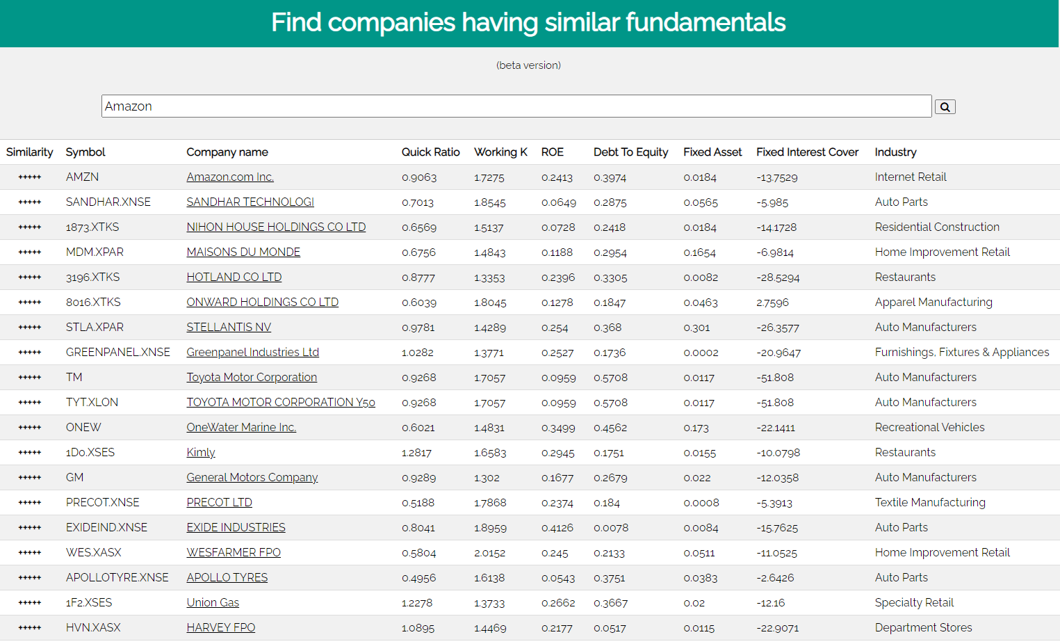Open the General Motors Company link
Viewport: 1060px width, 644px height.
(x=252, y=478)
